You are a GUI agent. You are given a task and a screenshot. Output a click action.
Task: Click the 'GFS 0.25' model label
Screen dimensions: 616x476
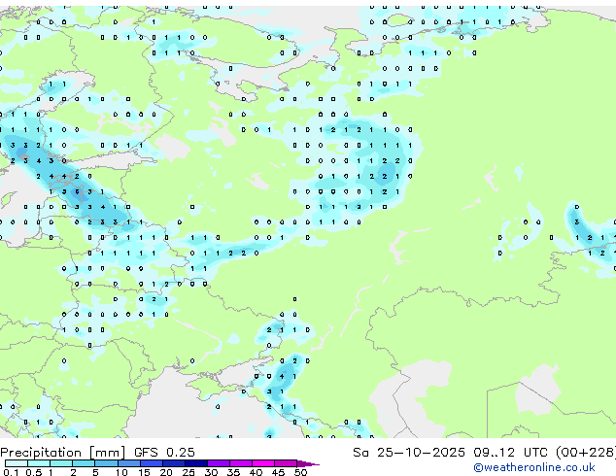(164, 453)
